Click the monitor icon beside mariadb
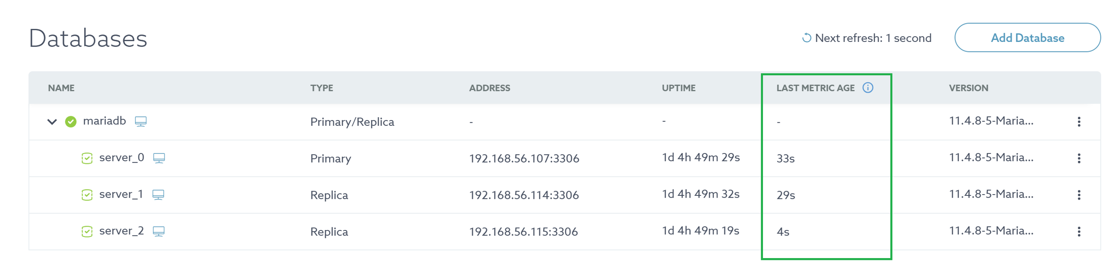This screenshot has height=265, width=1106. (x=140, y=121)
